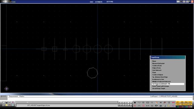
Task: Select the white octagon shape on canvas
Action: tap(92, 73)
